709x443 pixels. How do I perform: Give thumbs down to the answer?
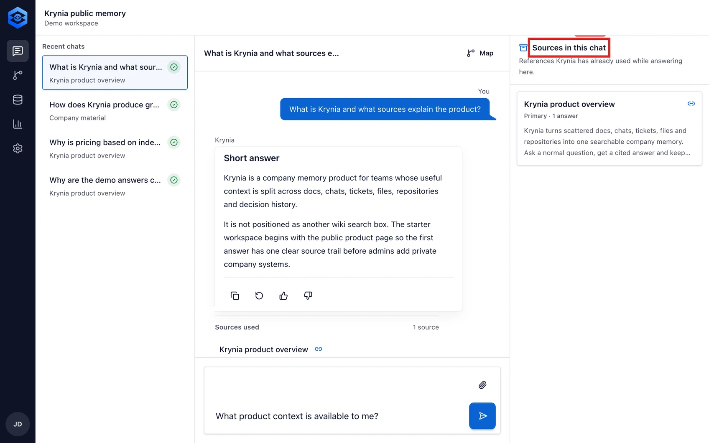coord(308,296)
